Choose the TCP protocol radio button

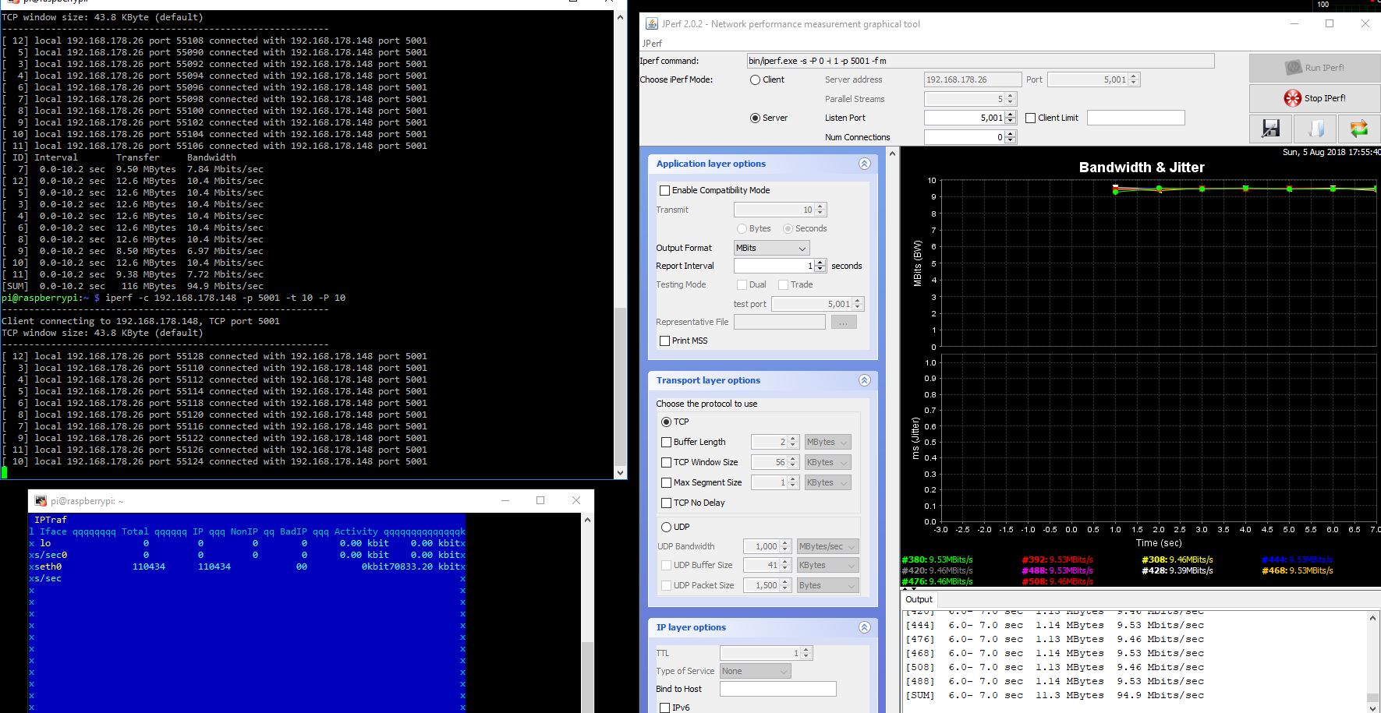point(666,422)
